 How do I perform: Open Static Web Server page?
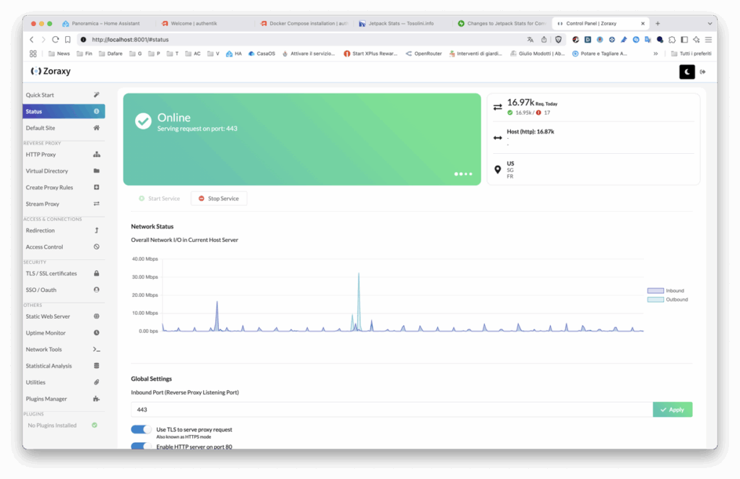click(64, 316)
